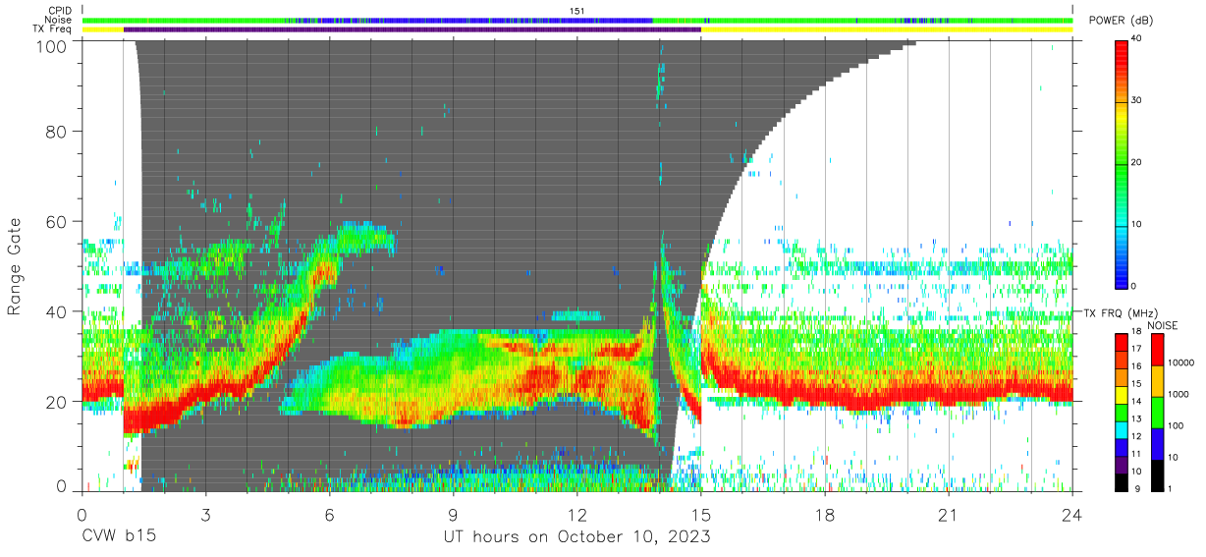
Task: Click the purple segment of TX Freq strip
Action: coord(412,29)
